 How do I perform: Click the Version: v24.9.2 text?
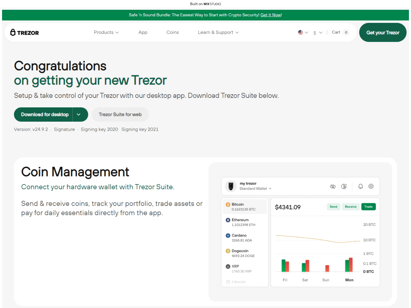(x=31, y=129)
